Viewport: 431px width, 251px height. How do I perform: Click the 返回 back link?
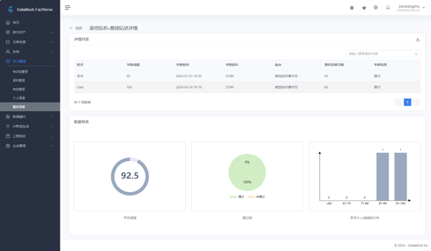[x=76, y=28]
